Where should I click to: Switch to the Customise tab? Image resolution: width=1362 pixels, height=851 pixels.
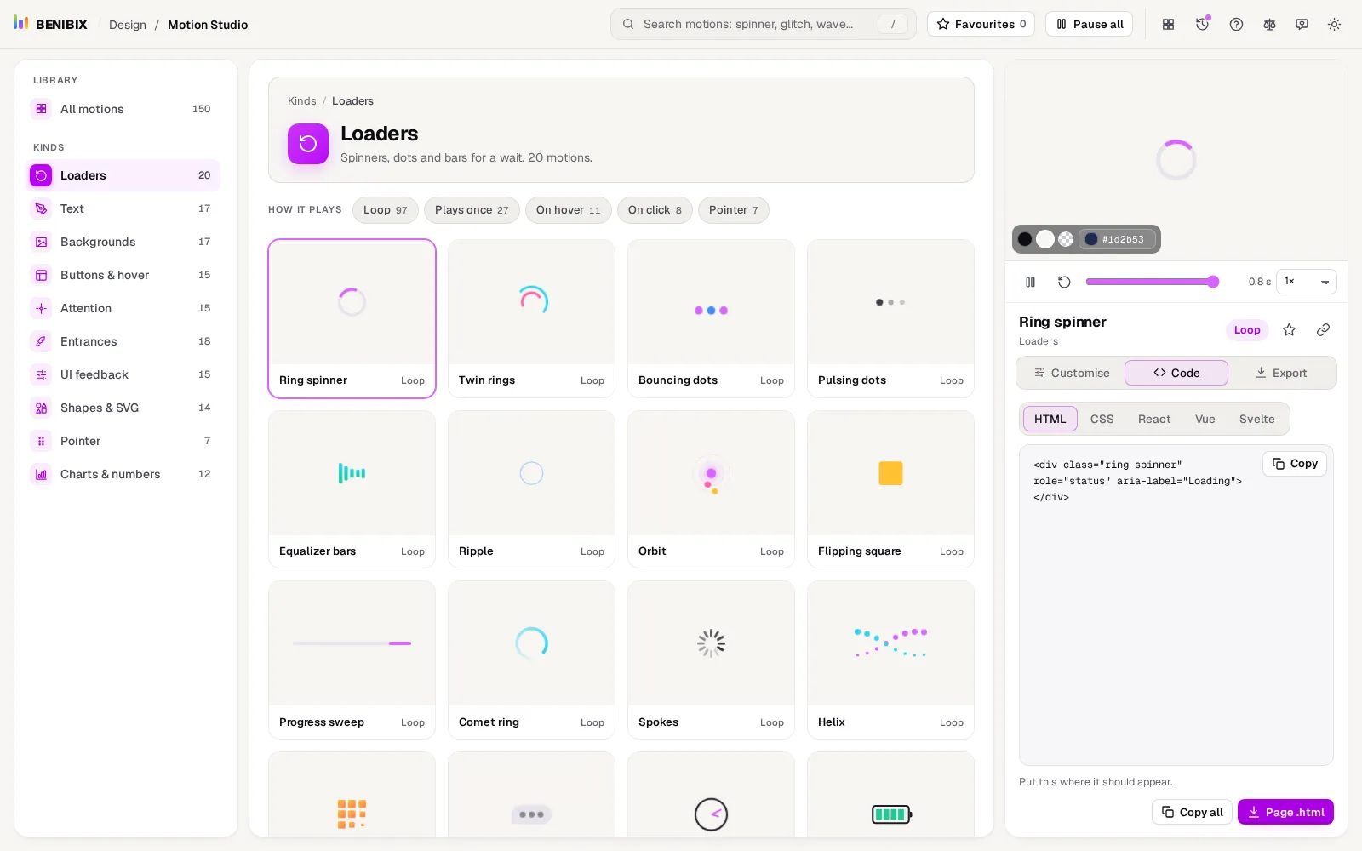[1072, 373]
